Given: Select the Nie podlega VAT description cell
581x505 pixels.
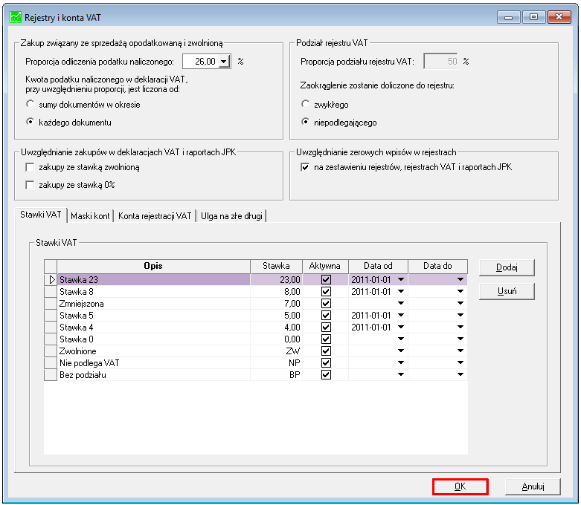Looking at the screenshot, I should click(154, 363).
